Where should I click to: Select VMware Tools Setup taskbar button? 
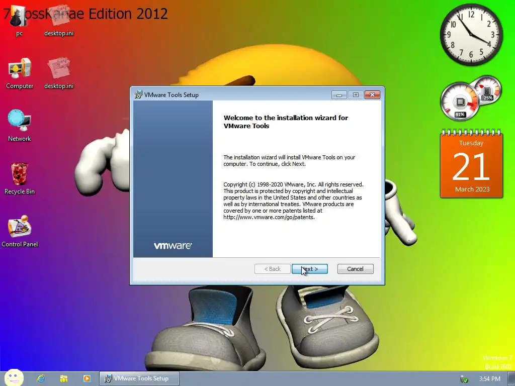click(x=139, y=378)
